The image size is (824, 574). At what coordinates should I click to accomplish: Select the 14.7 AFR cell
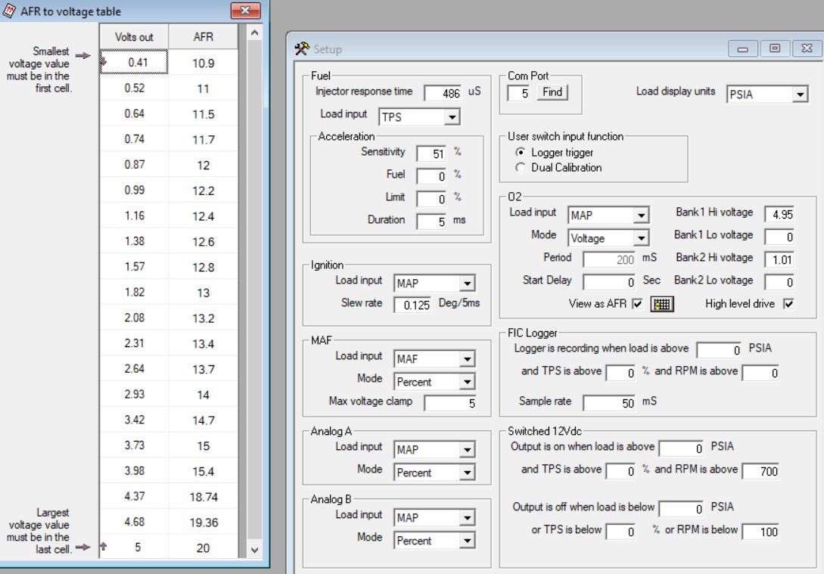pos(203,420)
